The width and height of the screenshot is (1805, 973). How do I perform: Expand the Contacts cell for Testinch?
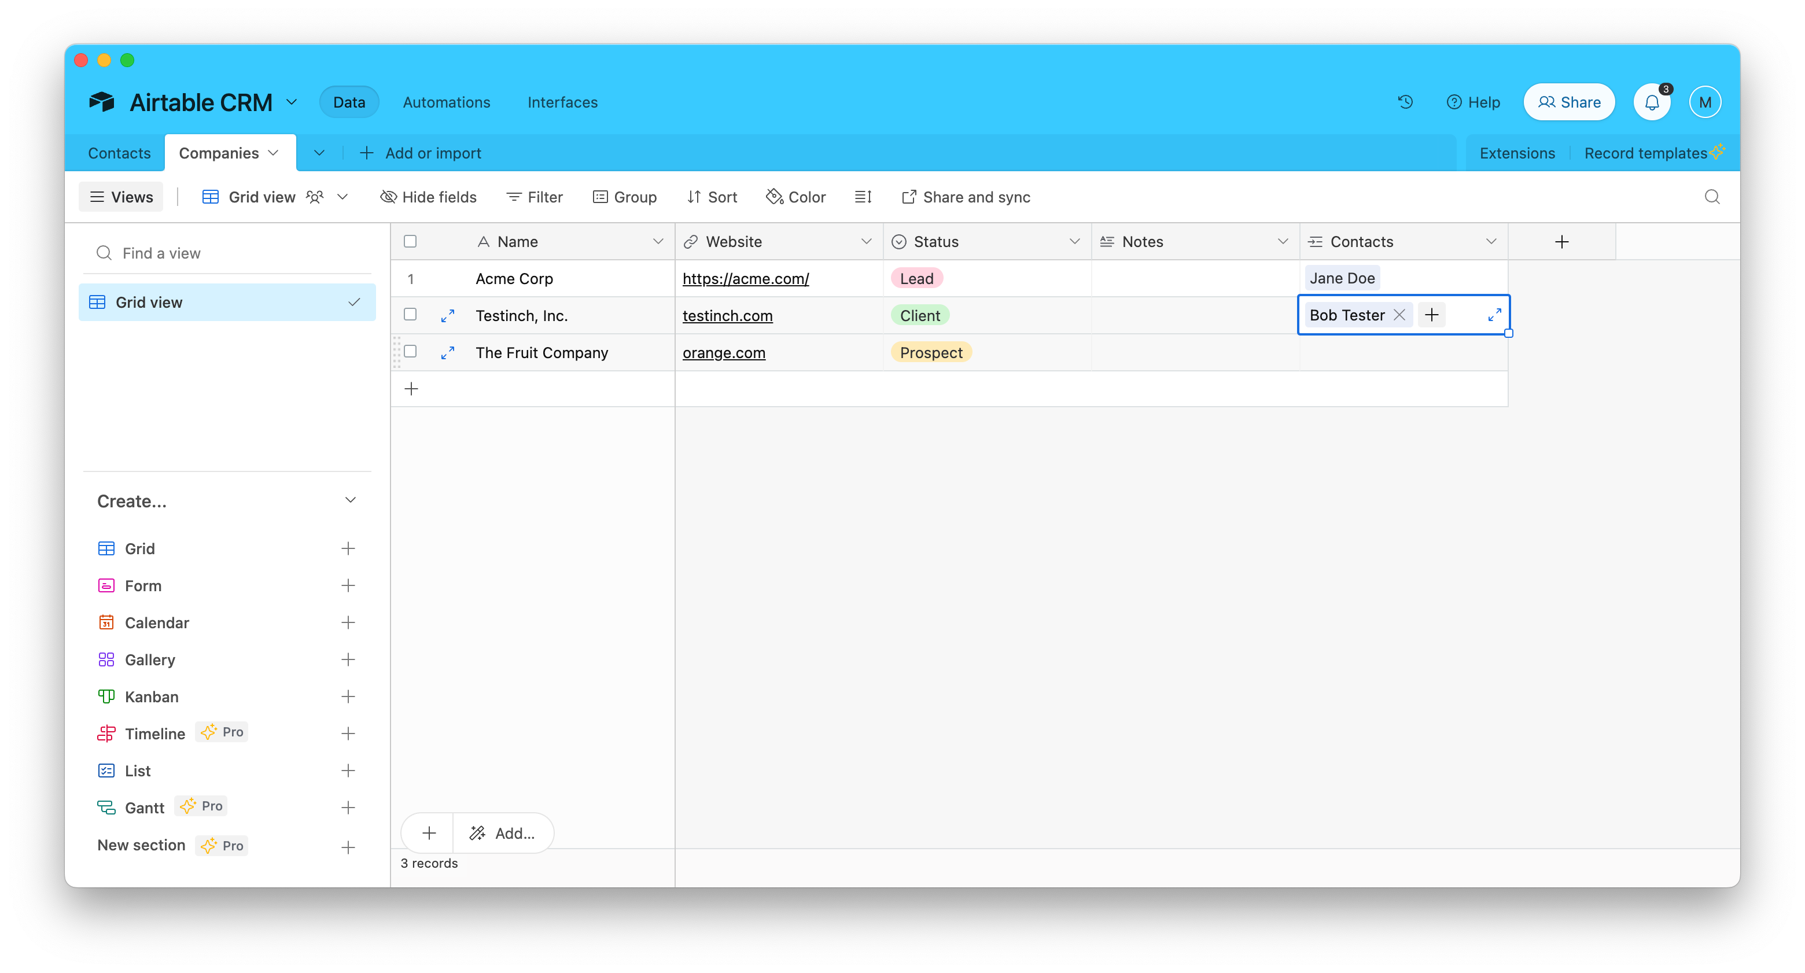point(1494,315)
